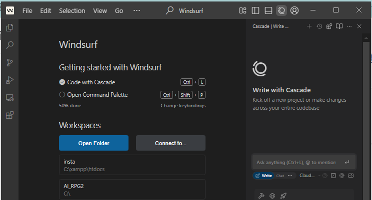Select the Open Command Palette step
Screen dimensions: 372x200
93,95
